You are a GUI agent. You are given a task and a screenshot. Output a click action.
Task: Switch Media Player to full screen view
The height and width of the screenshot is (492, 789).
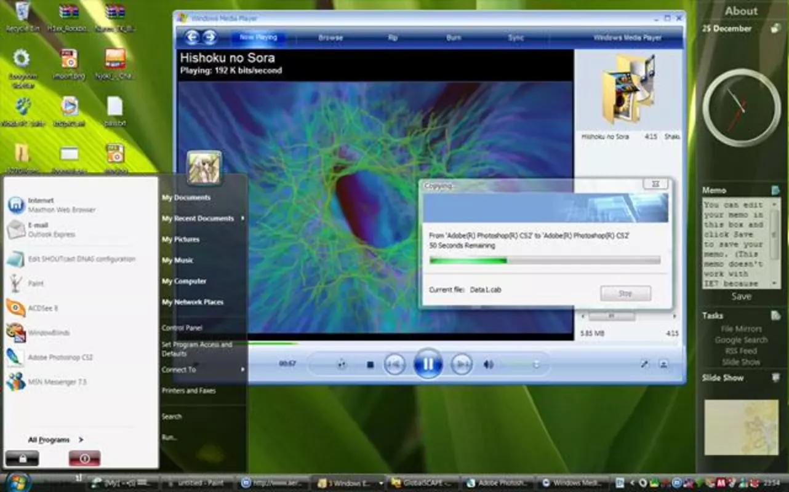[644, 364]
